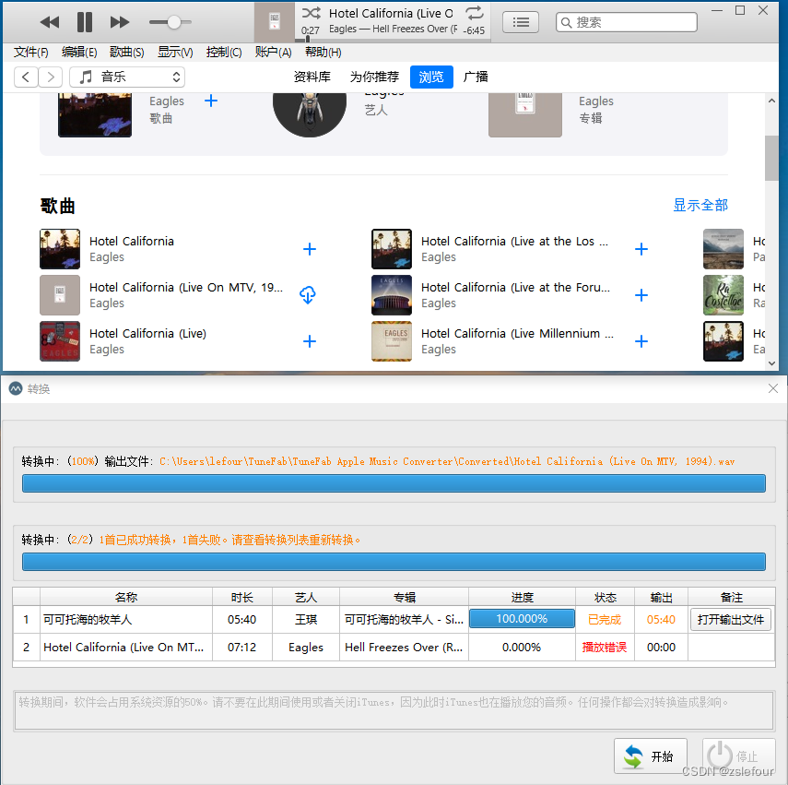
Task: Click the Ra Costelloe album thumbnail
Action: point(723,295)
